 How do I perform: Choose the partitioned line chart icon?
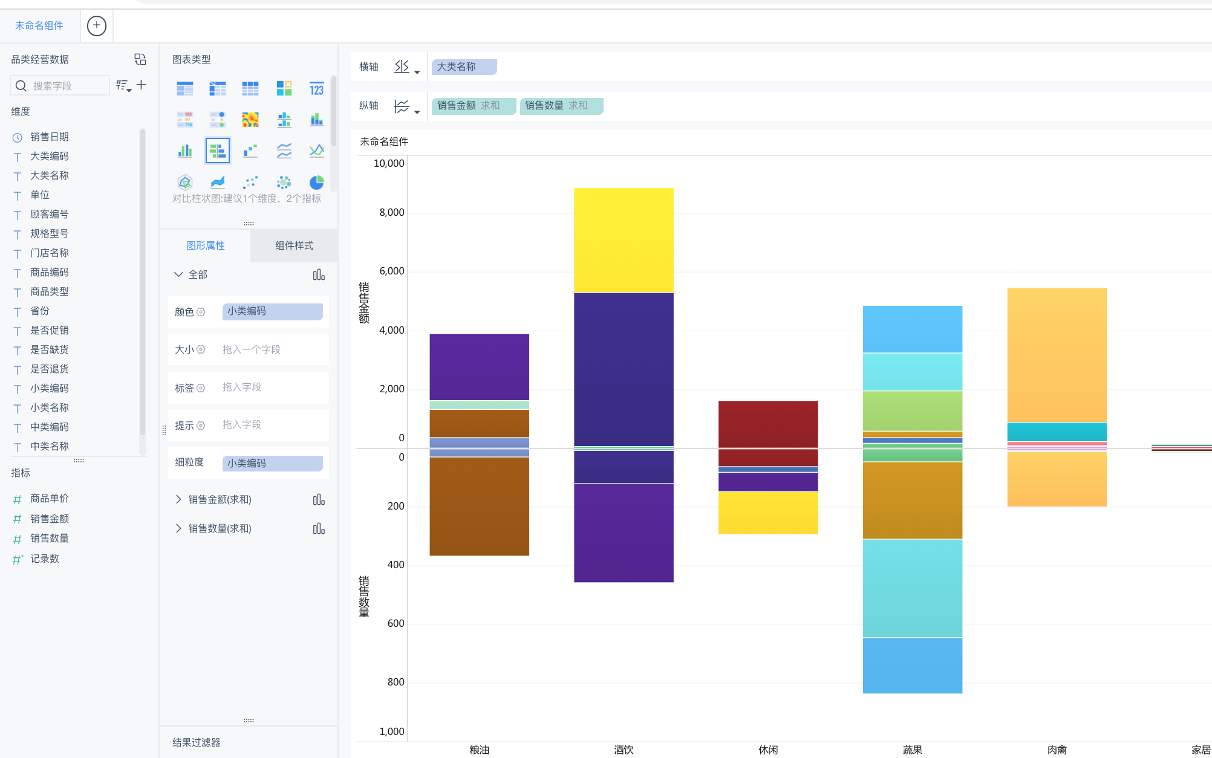pos(284,151)
